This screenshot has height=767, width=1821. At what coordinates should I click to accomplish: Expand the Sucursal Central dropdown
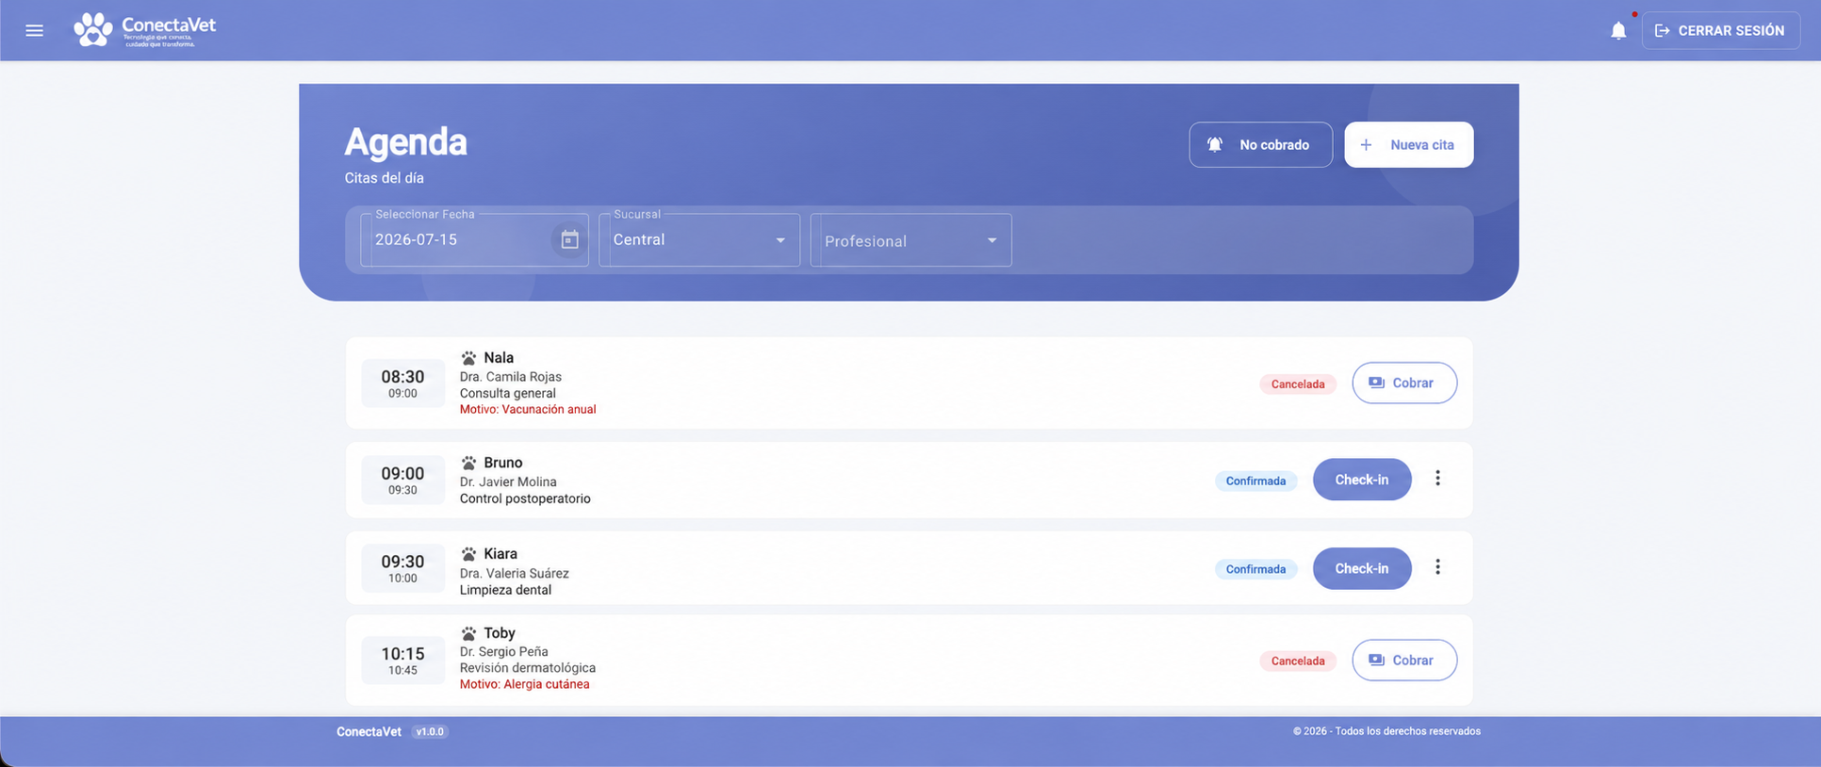pos(699,240)
